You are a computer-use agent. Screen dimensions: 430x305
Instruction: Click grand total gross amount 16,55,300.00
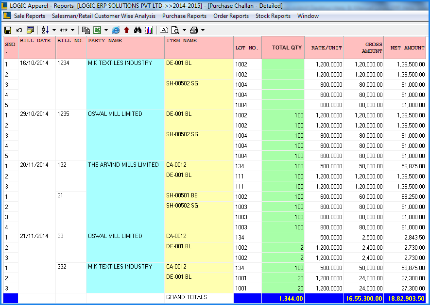pos(363,298)
